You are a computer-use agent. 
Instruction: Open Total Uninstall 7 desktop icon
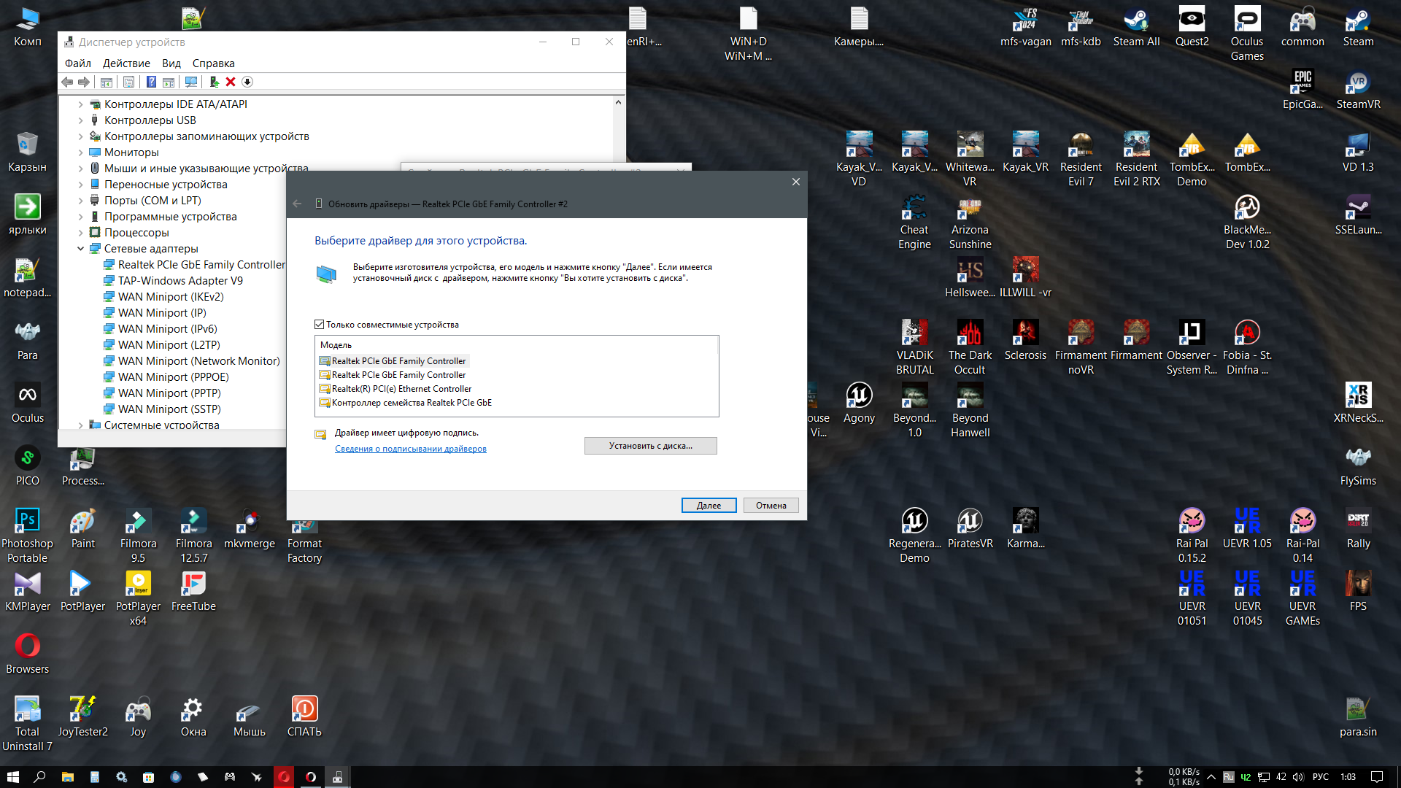point(27,725)
